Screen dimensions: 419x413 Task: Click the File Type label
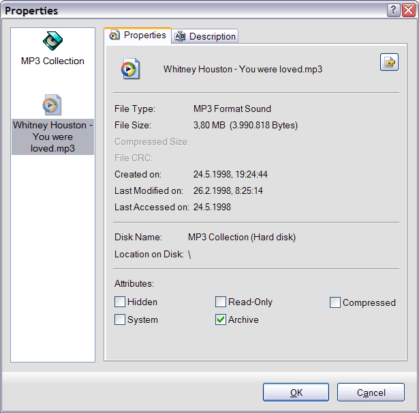pos(135,109)
